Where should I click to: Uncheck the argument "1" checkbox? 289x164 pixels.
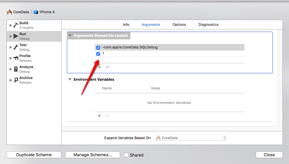tap(98, 54)
